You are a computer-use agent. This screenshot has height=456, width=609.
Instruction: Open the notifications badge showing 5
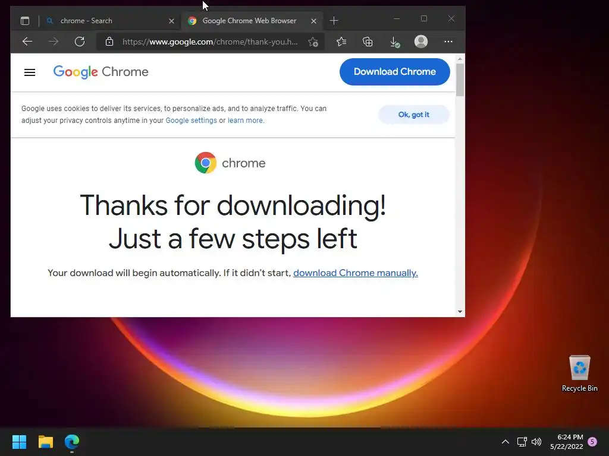click(x=592, y=442)
